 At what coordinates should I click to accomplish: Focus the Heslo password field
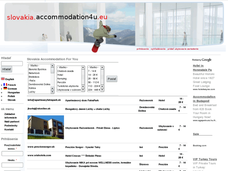pyautogui.click(x=12, y=165)
